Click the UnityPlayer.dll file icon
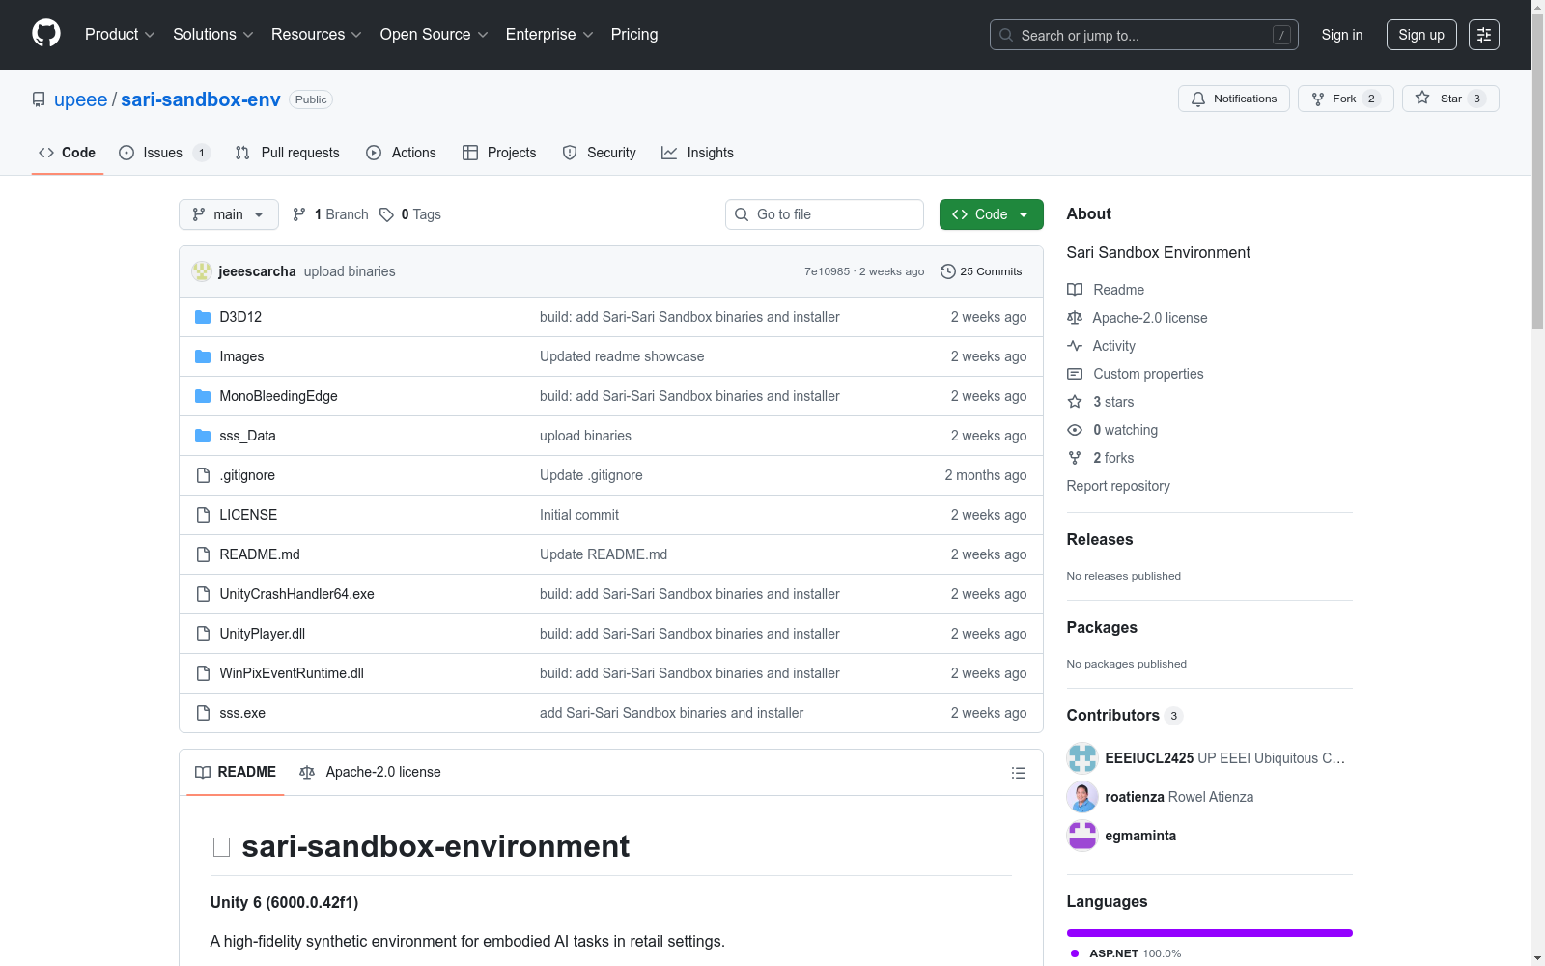Screen dimensions: 1545x966 pyautogui.click(x=203, y=634)
